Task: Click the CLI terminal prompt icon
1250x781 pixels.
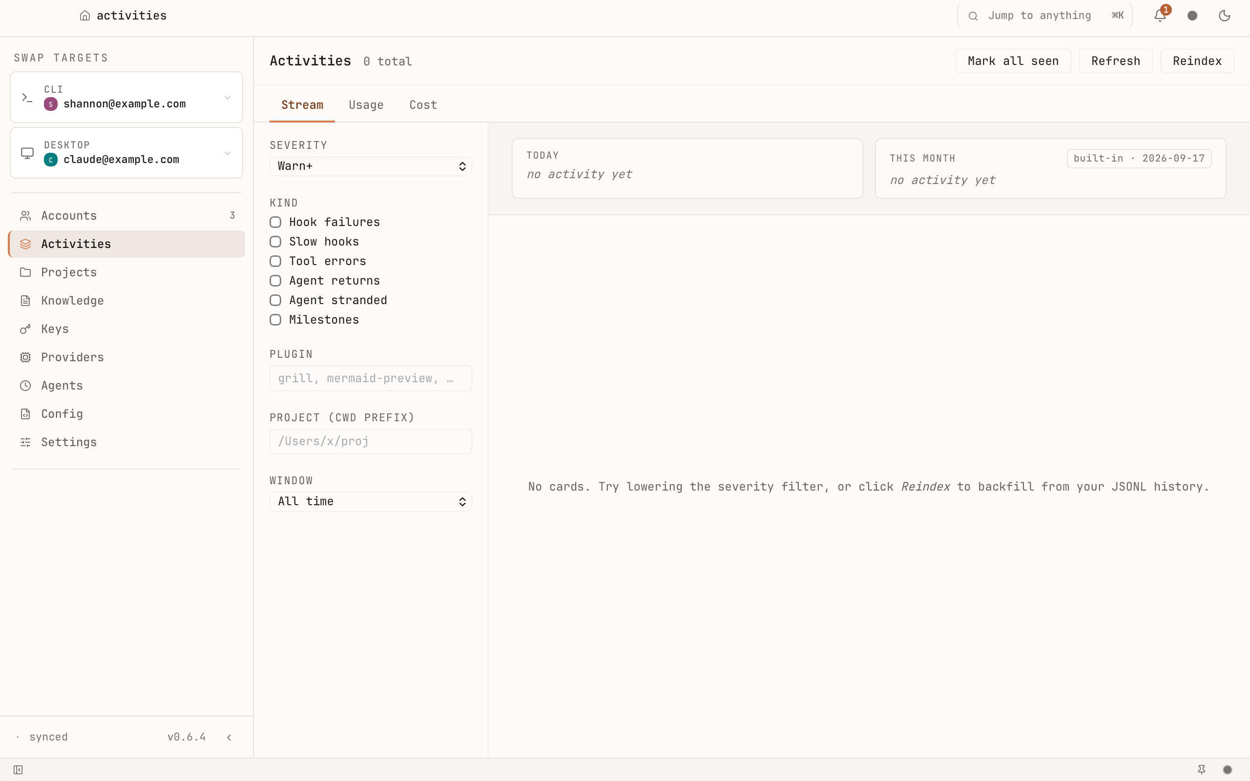Action: pyautogui.click(x=27, y=97)
